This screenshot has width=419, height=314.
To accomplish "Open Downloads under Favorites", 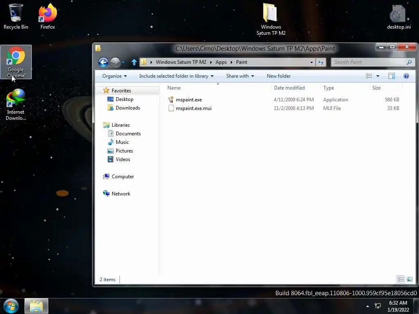I will 128,108.
